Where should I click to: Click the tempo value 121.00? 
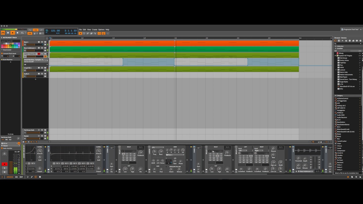tap(55, 31)
